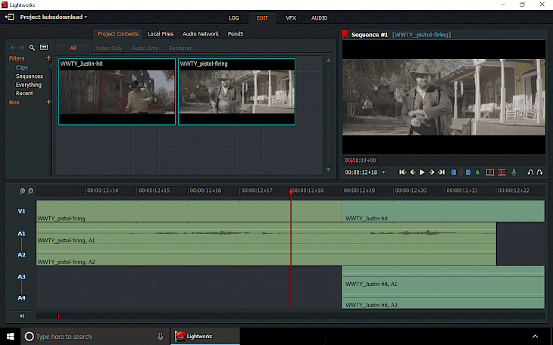Select the All filter
This screenshot has height=345, width=553.
coord(73,48)
